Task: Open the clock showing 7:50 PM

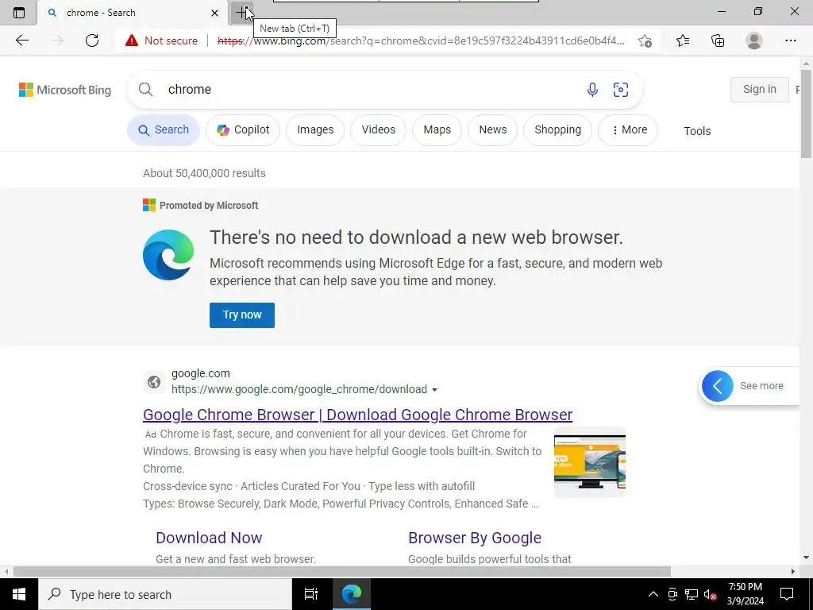Action: (745, 594)
